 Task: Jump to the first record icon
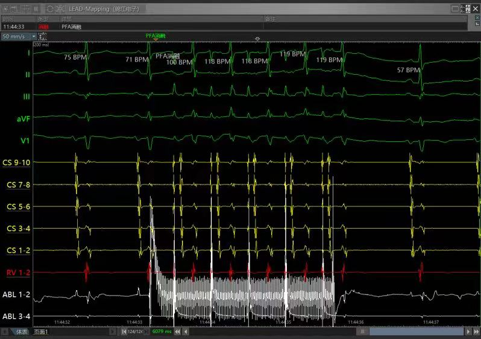click(x=124, y=332)
